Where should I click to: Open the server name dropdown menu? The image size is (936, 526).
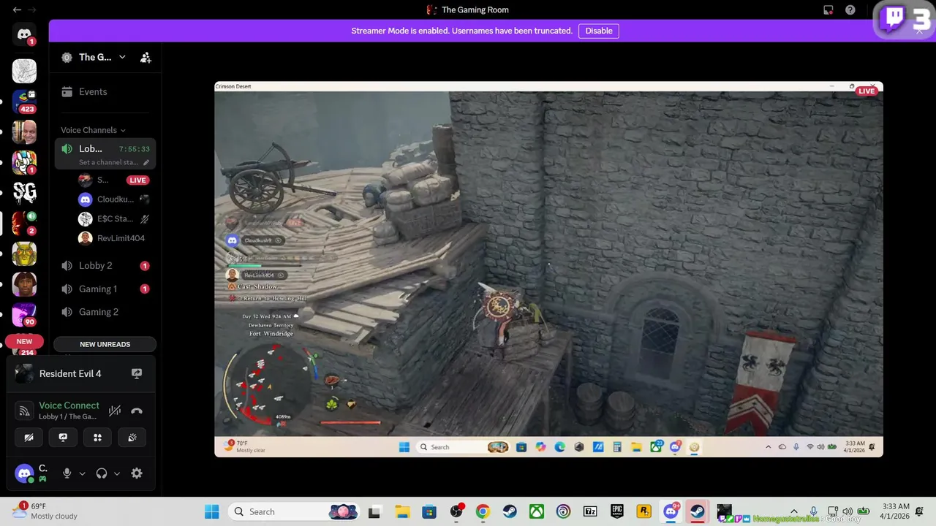[122, 57]
